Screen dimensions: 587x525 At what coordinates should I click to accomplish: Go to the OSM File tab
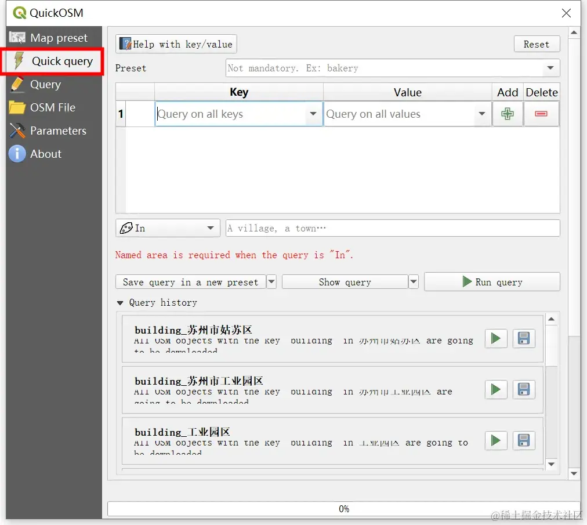pos(54,107)
